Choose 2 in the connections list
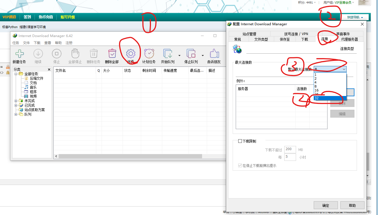Screen dimensions: 378x215 pyautogui.click(x=330, y=79)
